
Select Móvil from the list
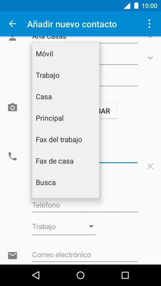[66, 54]
